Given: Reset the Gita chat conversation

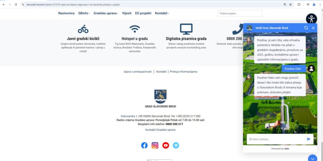Looking at the screenshot, I should coord(306,28).
